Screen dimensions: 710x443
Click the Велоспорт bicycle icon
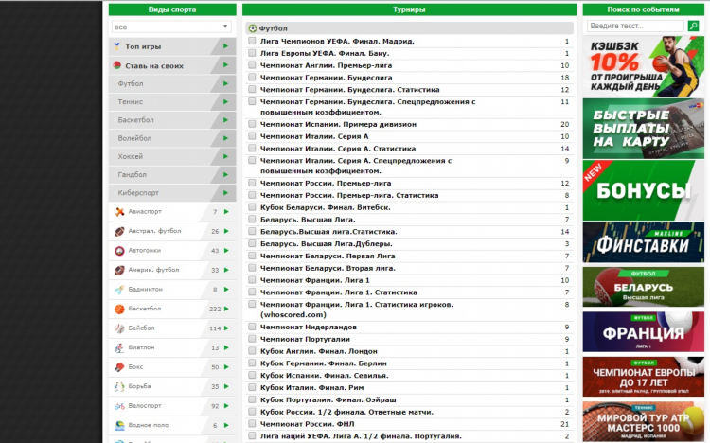coord(119,406)
